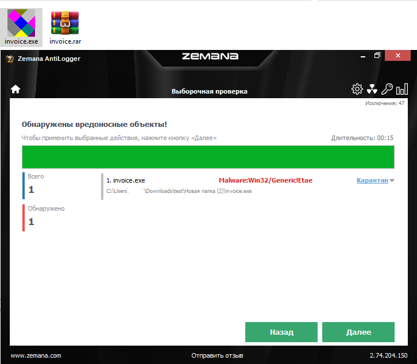Select detected entry 1. invoice.exe
The image size is (417, 364).
tap(126, 180)
